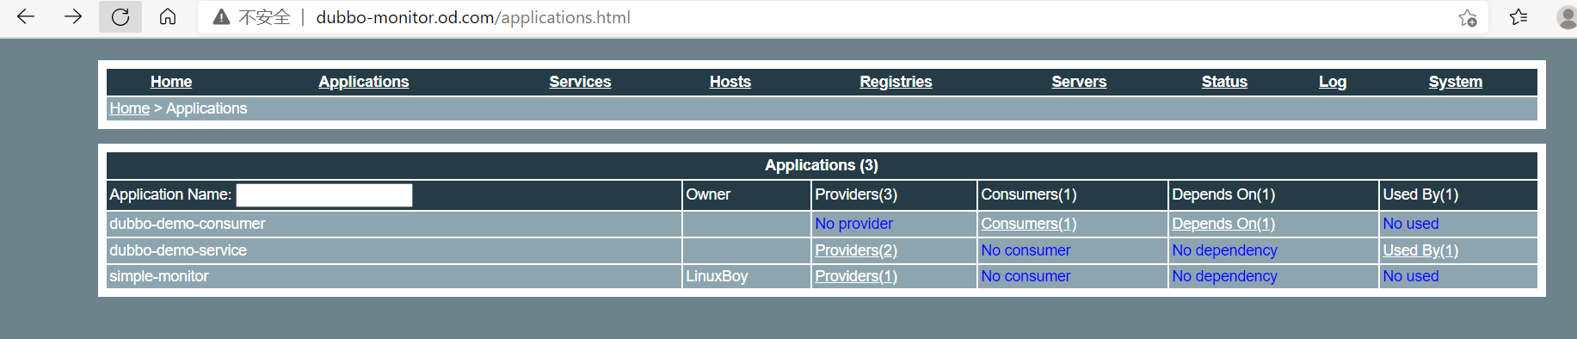View Providers(1) of simple-monitor

(x=856, y=276)
